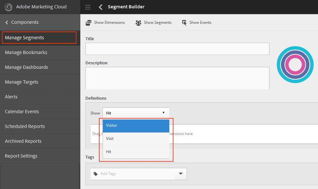Open Scheduled Reports in sidebar

click(x=40, y=127)
